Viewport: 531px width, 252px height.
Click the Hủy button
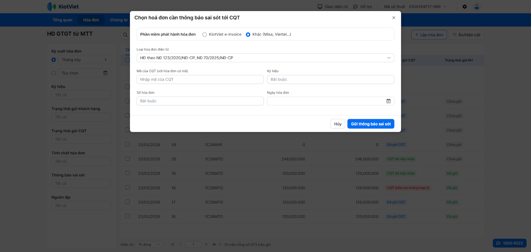pyautogui.click(x=338, y=124)
